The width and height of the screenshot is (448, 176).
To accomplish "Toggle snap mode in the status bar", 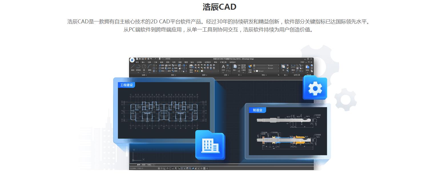I will pyautogui.click(x=159, y=168).
